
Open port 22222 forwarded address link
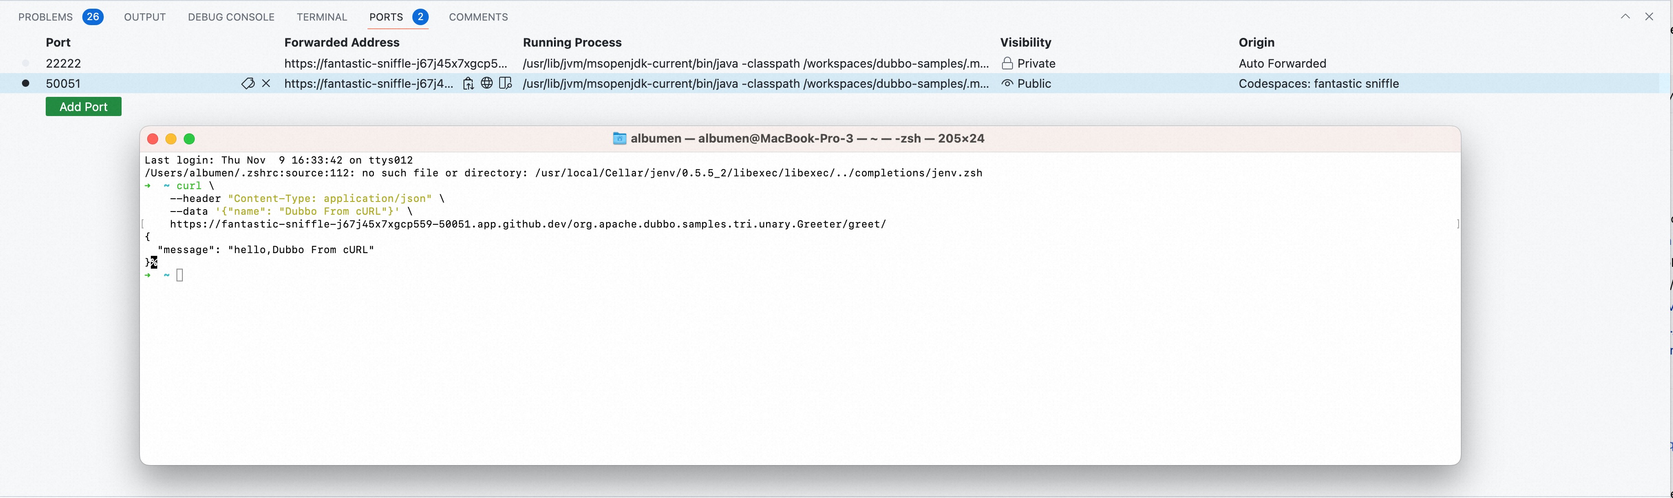pyautogui.click(x=395, y=63)
